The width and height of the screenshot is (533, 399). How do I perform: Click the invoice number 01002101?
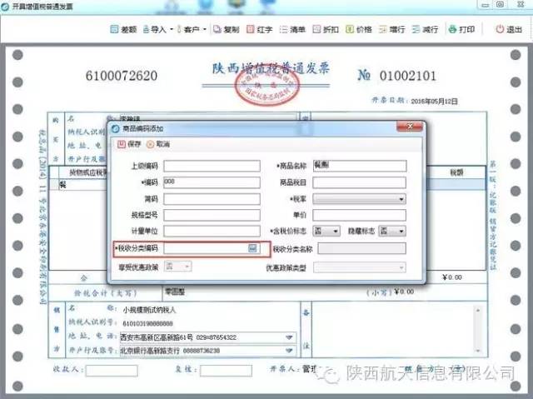point(408,76)
